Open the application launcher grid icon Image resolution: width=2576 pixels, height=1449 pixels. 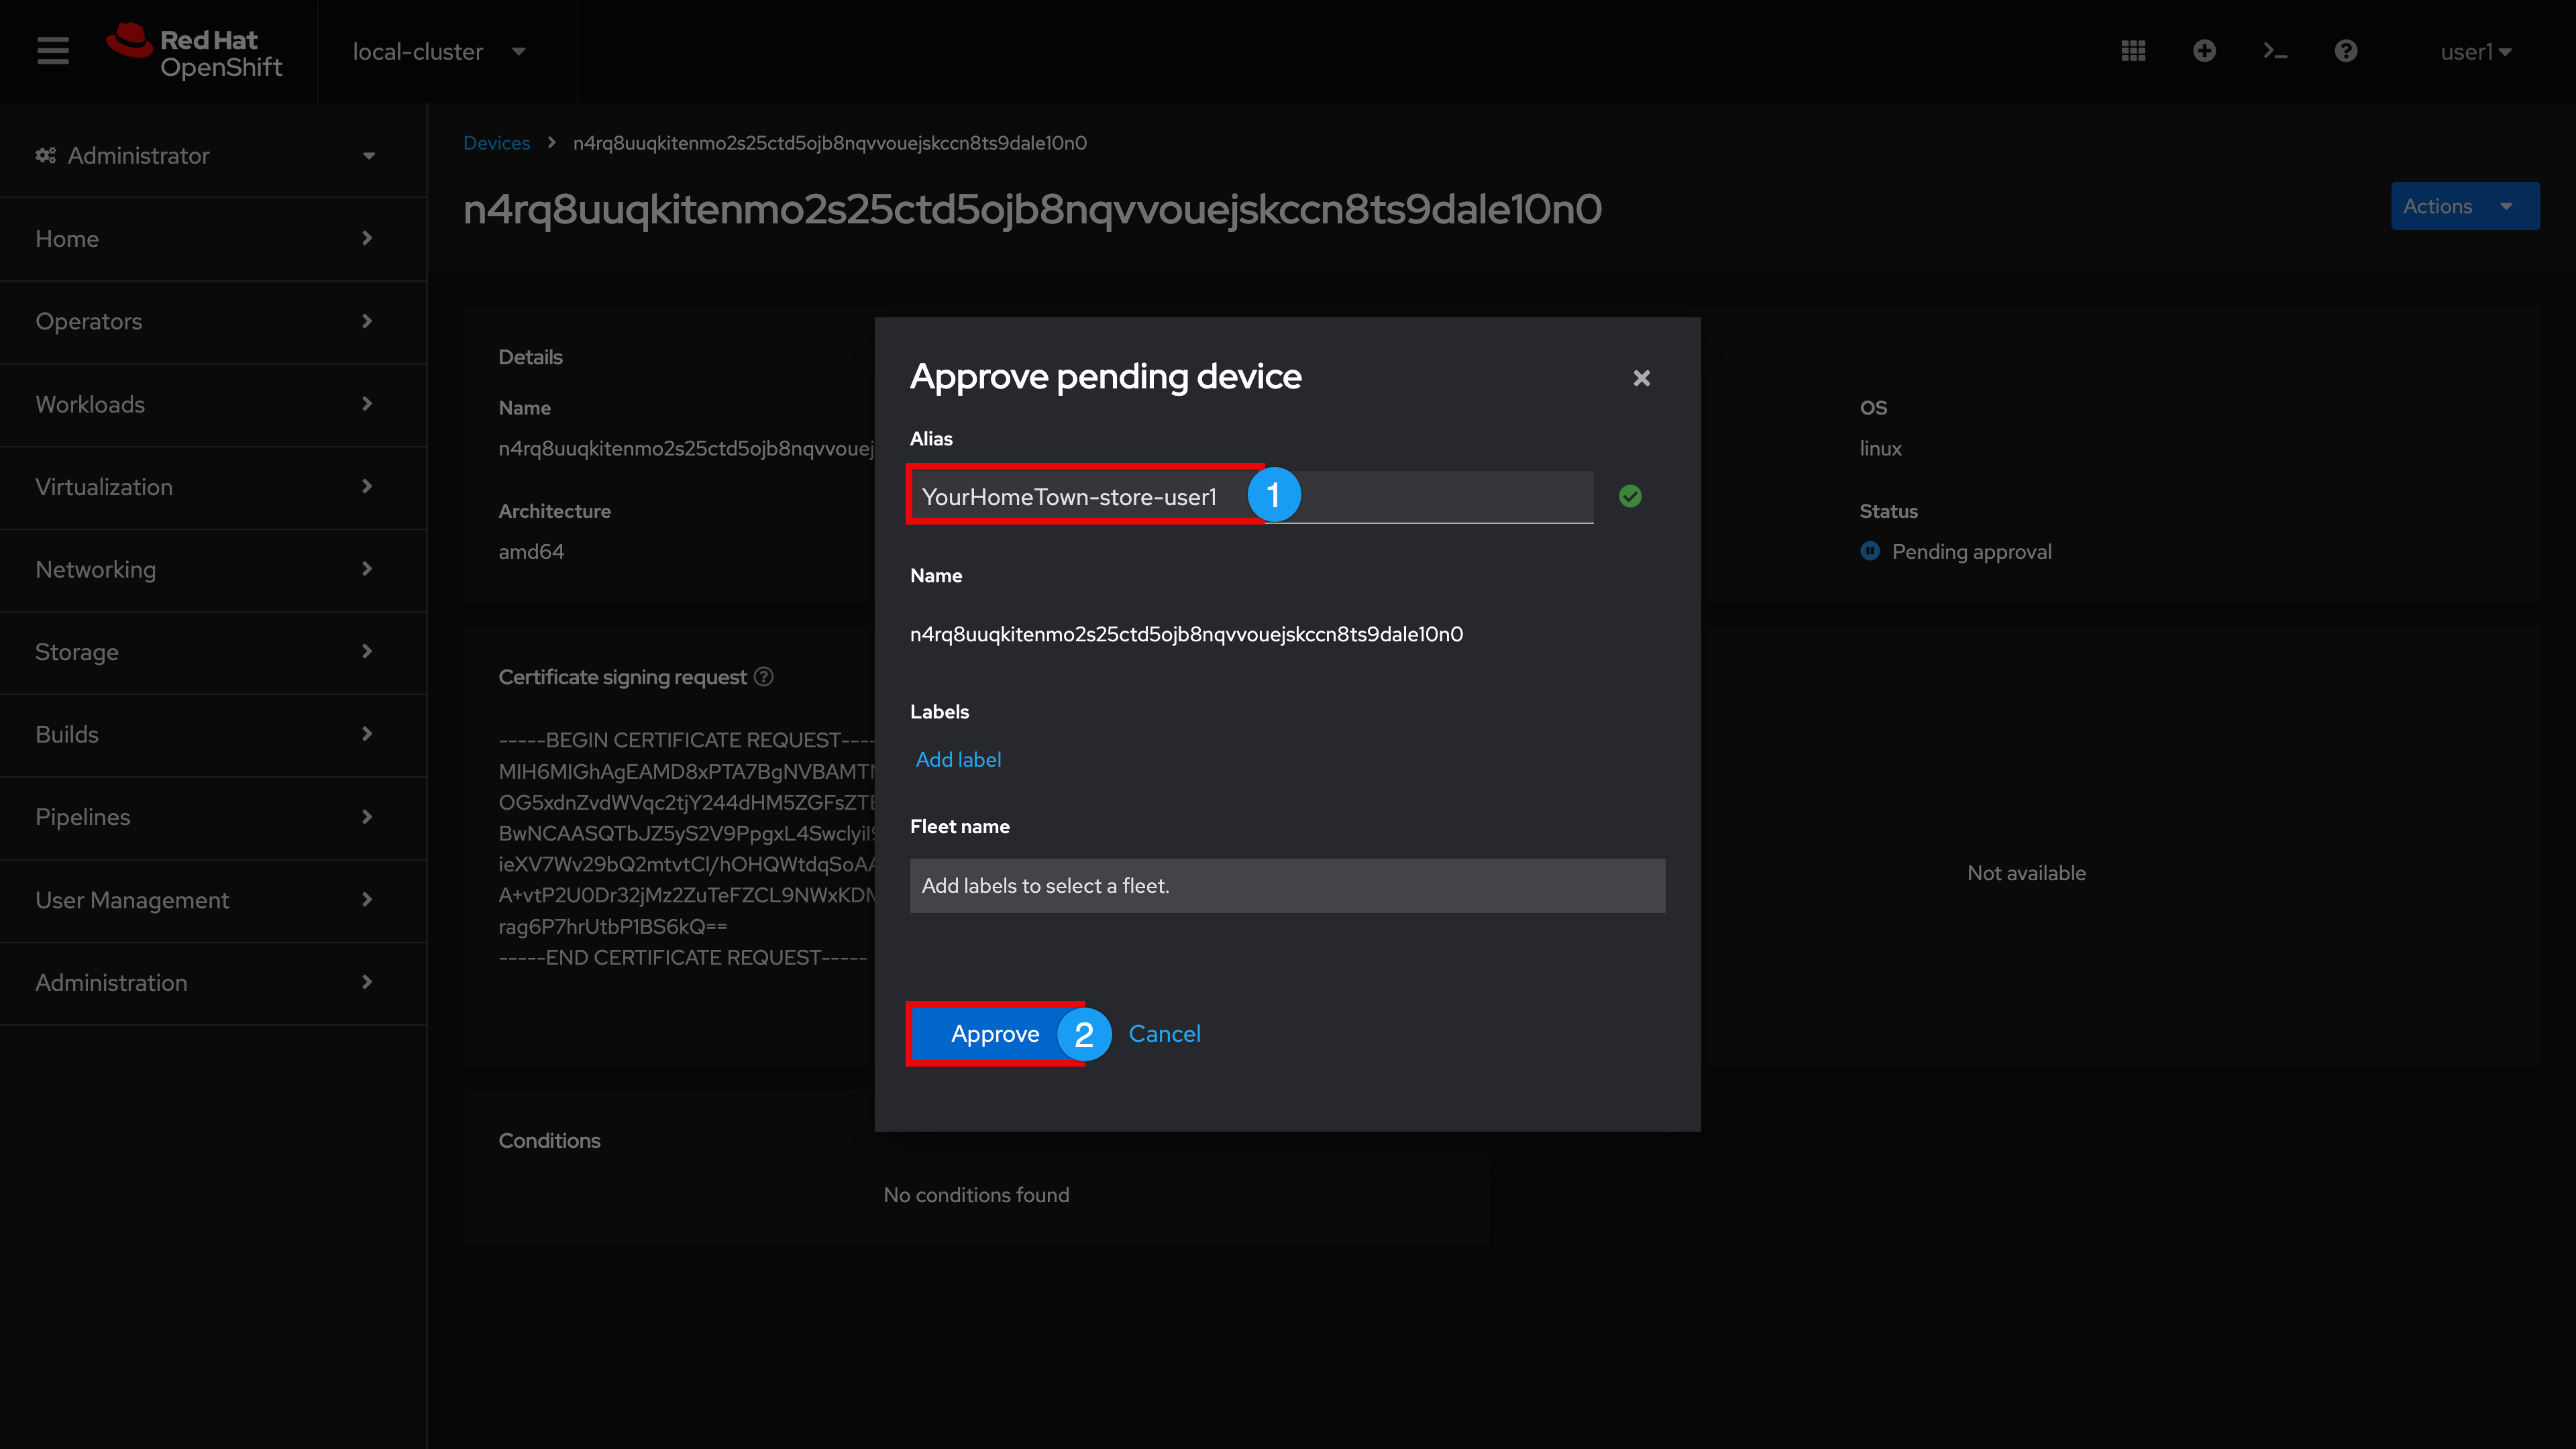coord(2133,51)
